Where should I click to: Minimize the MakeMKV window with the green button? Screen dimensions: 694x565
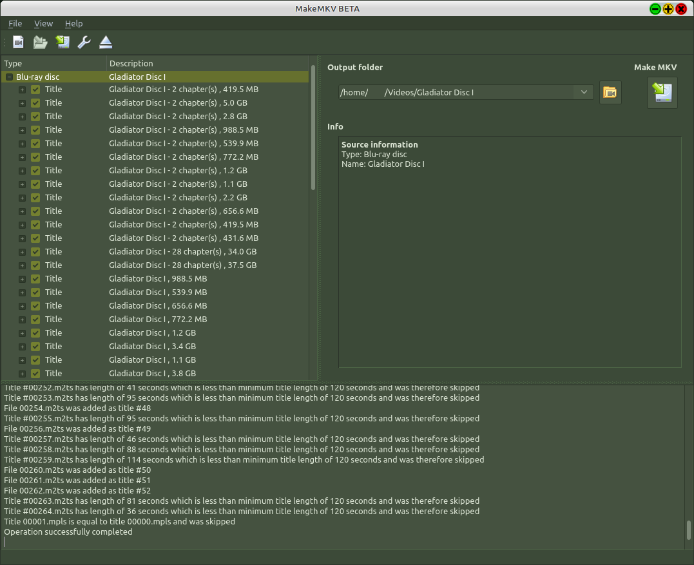coord(655,9)
